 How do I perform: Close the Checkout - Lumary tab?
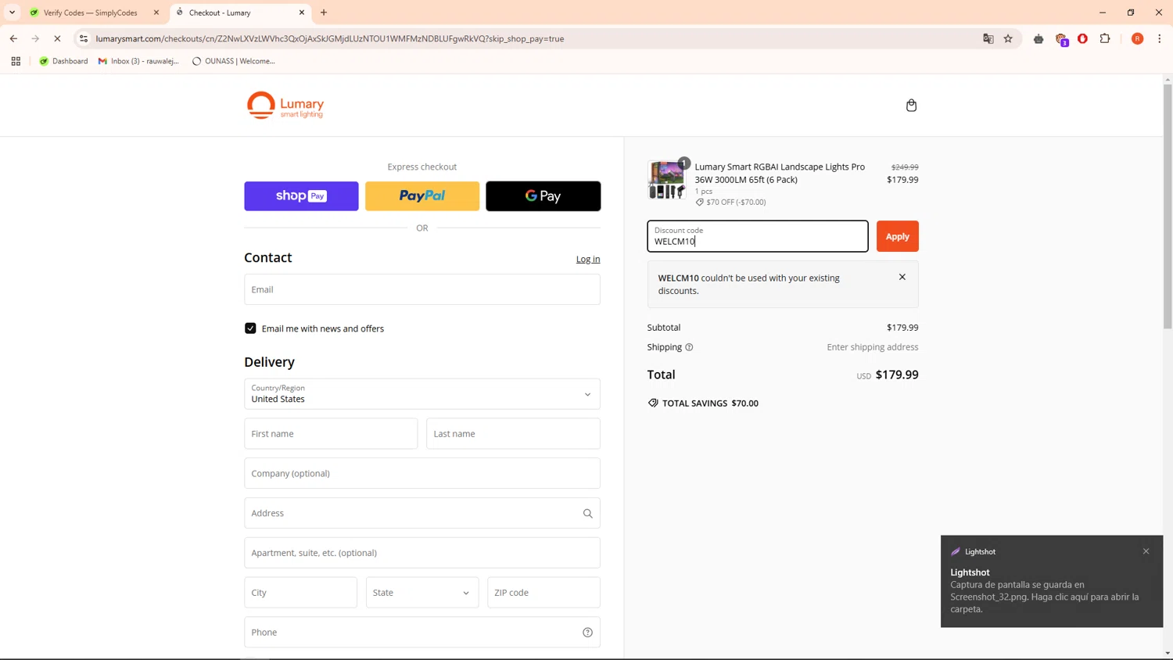tap(302, 13)
